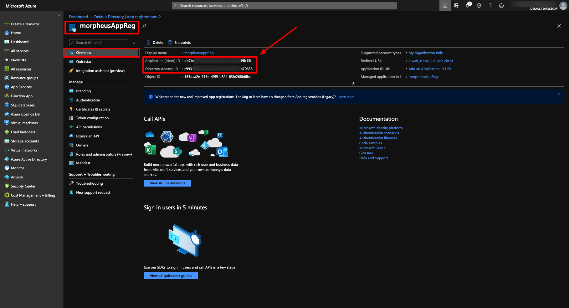Open the Endpoints panel

pyautogui.click(x=179, y=42)
